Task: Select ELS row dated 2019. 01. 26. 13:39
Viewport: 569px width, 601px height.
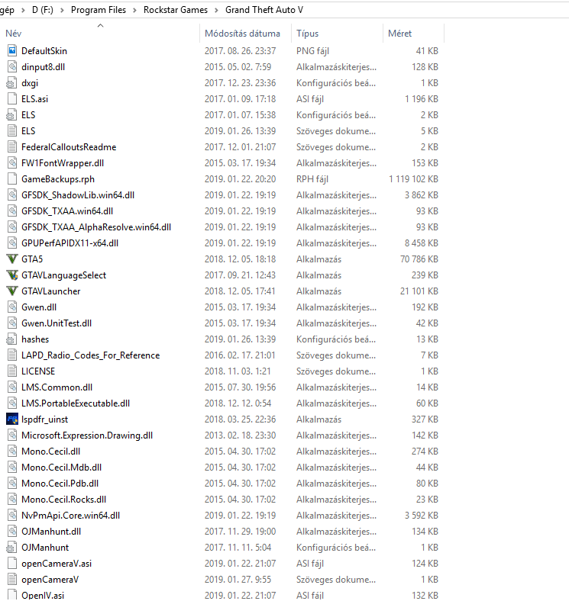Action: point(223,131)
